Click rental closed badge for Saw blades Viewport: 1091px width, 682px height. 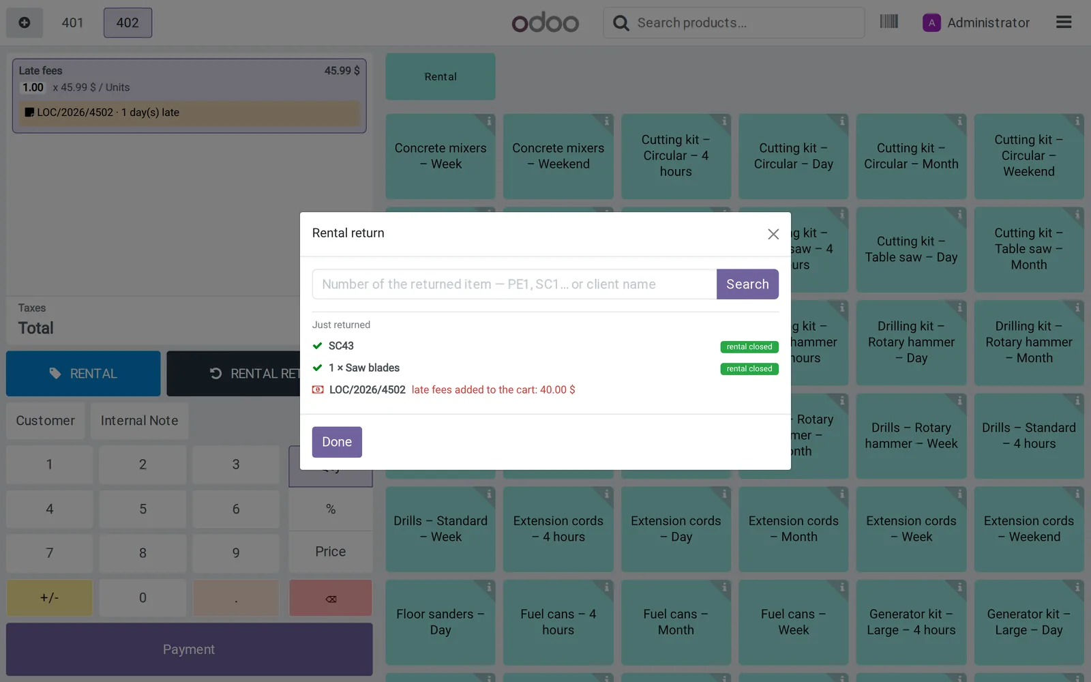749,369
